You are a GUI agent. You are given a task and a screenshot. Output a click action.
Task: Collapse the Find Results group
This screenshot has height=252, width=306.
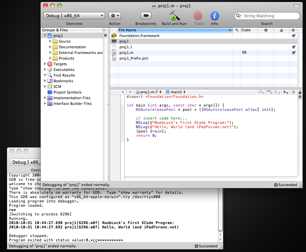point(45,75)
